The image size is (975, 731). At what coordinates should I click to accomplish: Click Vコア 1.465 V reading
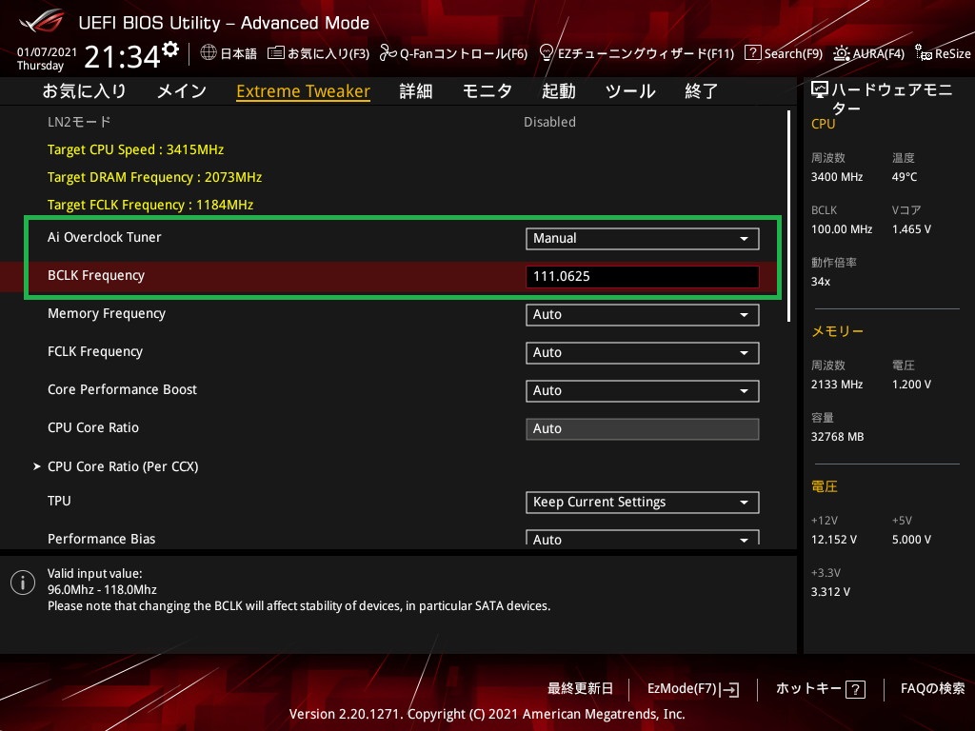click(911, 229)
